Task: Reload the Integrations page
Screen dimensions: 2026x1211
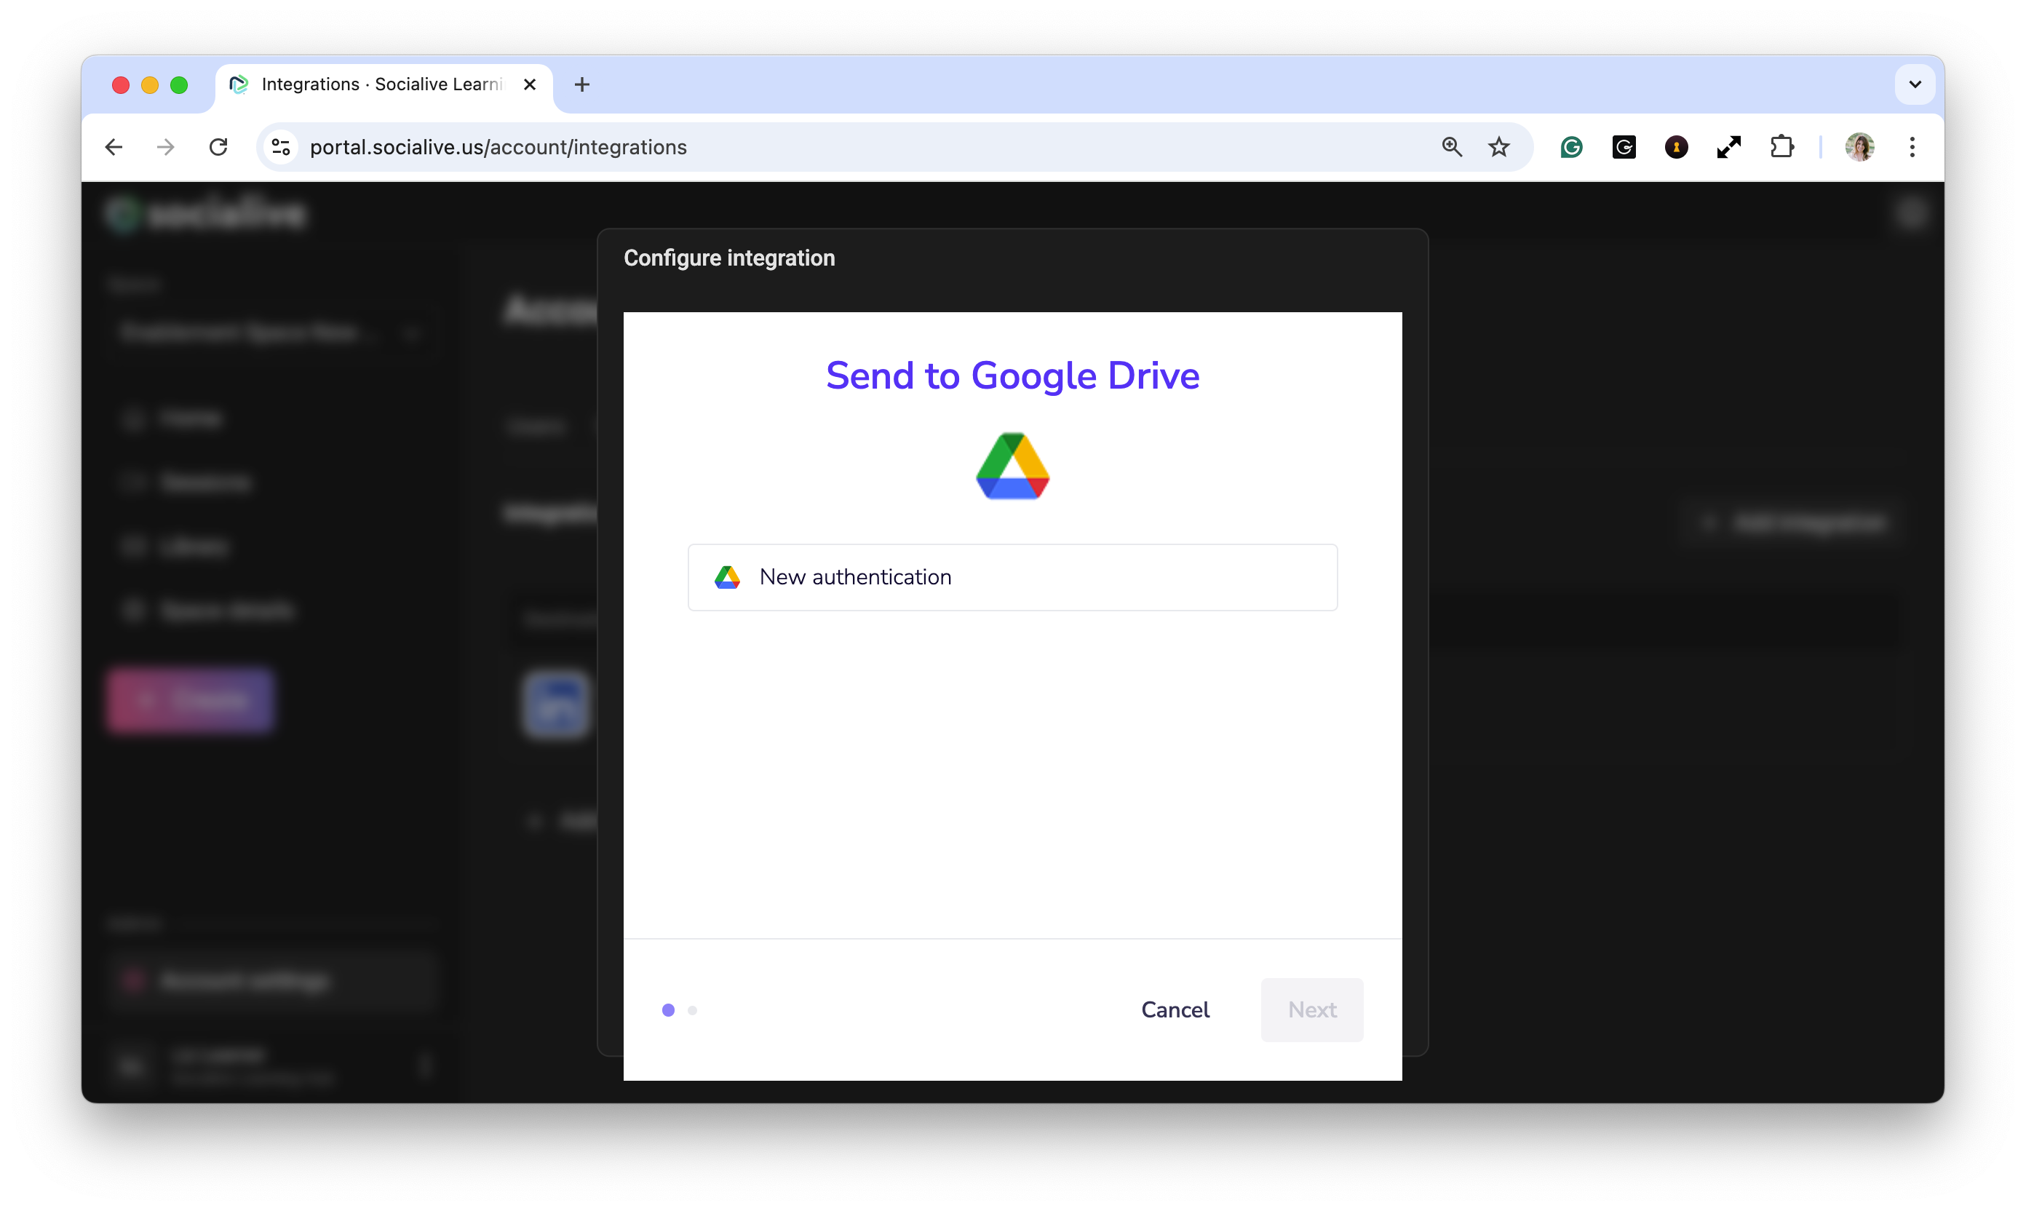Action: (x=218, y=147)
